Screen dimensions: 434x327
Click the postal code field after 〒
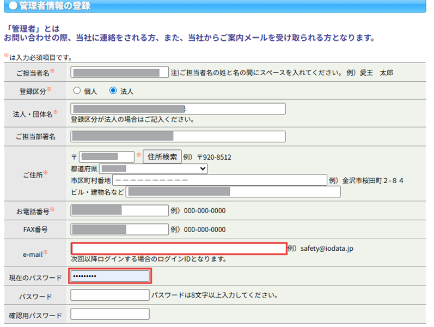[106, 157]
